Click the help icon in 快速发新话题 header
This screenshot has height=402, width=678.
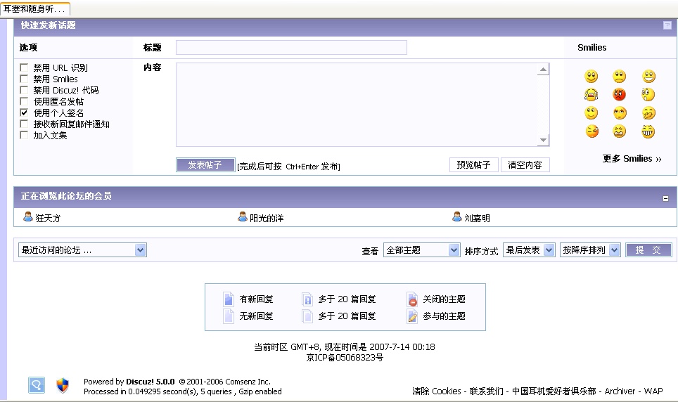click(x=667, y=25)
